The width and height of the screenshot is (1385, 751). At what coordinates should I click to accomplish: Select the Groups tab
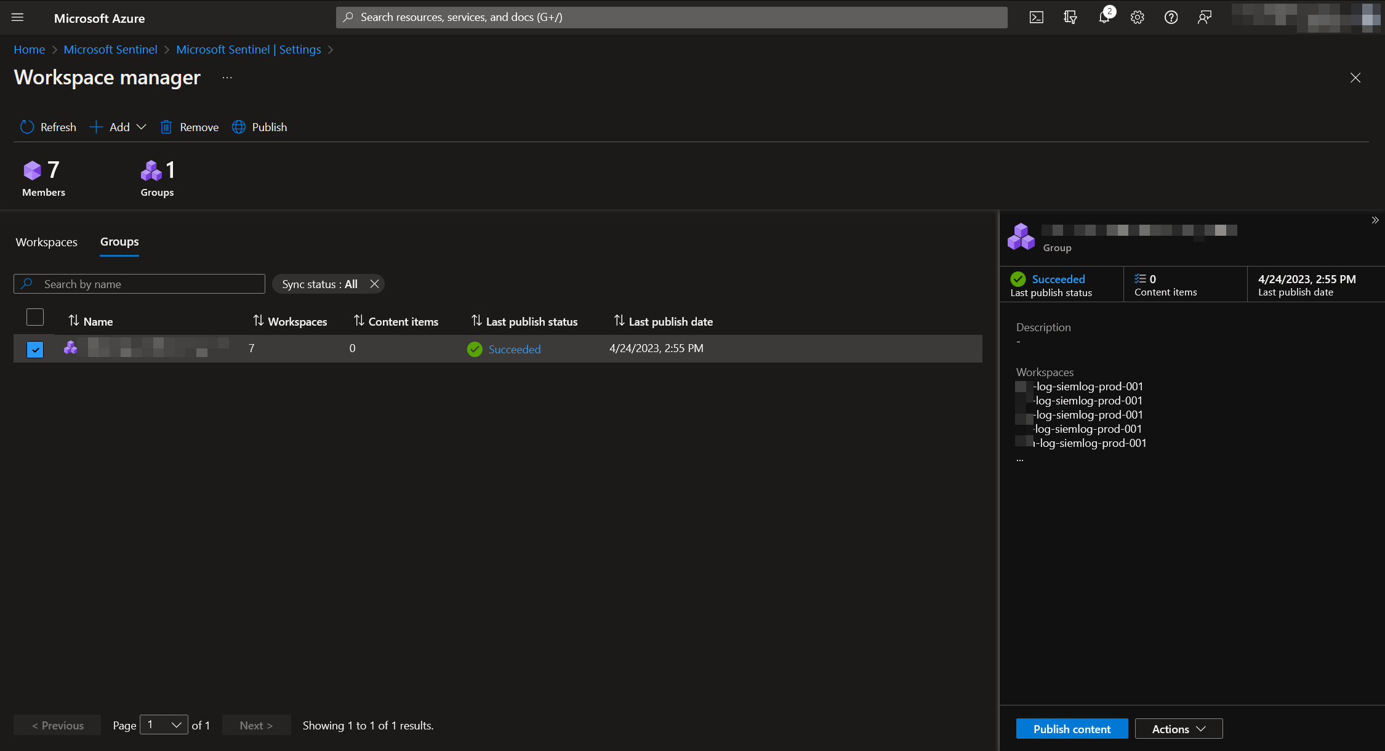tap(119, 242)
